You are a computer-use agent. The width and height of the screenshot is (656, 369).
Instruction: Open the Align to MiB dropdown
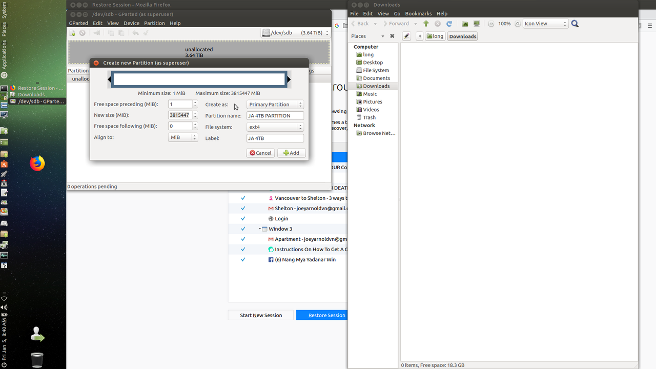(x=183, y=137)
